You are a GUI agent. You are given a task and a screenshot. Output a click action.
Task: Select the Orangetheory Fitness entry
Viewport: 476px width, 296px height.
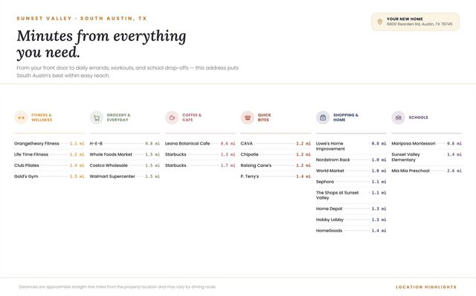point(49,143)
